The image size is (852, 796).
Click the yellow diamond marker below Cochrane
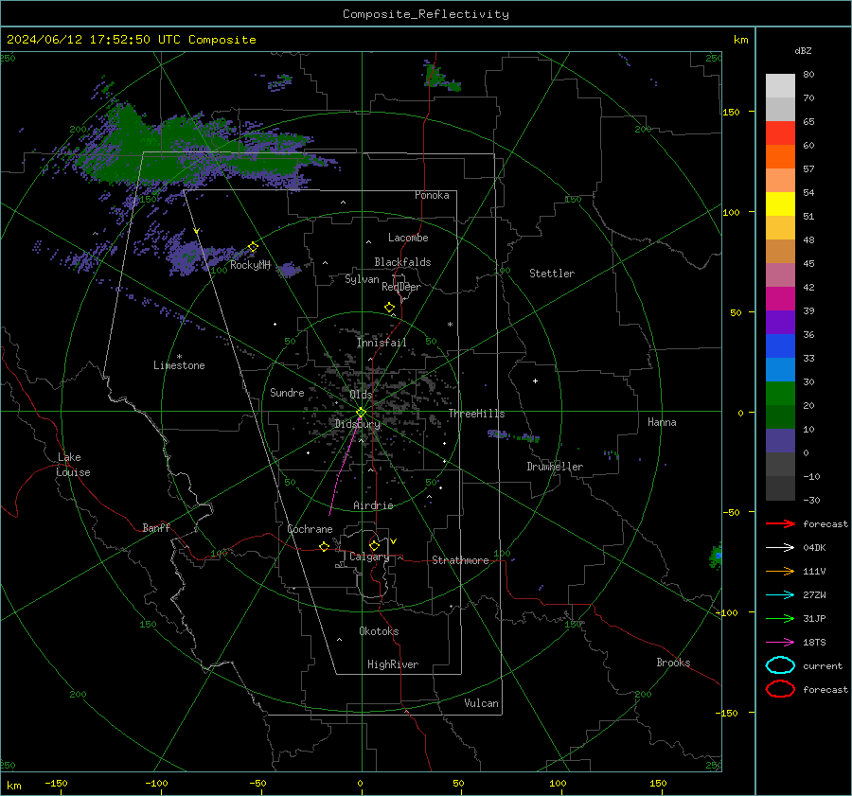[x=324, y=546]
